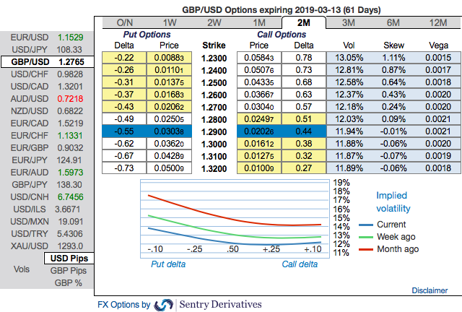
Task: Select the USD/JPY currency pair
Action: click(x=47, y=50)
